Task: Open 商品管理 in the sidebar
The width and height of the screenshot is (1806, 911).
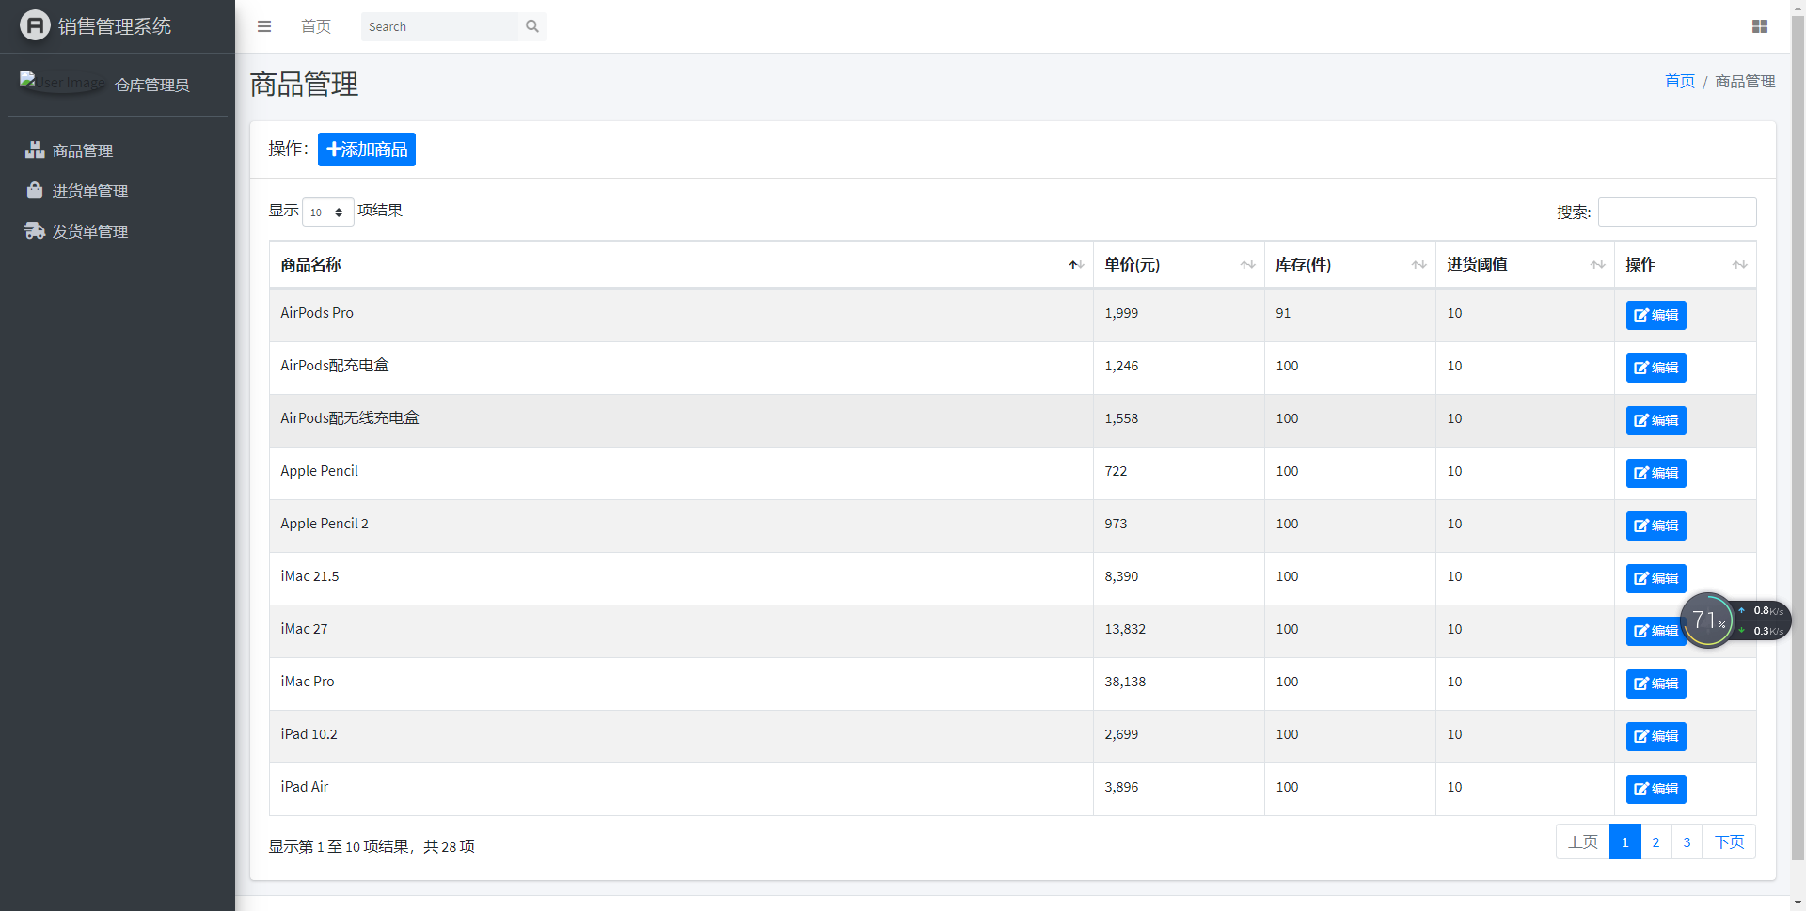Action: pyautogui.click(x=83, y=150)
